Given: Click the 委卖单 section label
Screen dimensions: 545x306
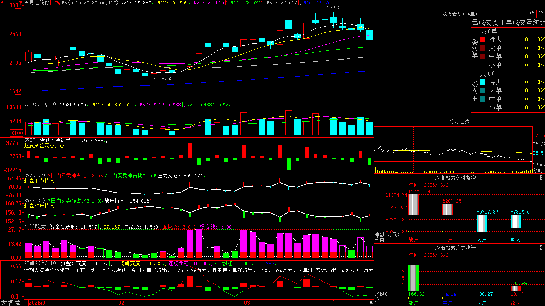Looking at the screenshot, I should (x=475, y=91).
